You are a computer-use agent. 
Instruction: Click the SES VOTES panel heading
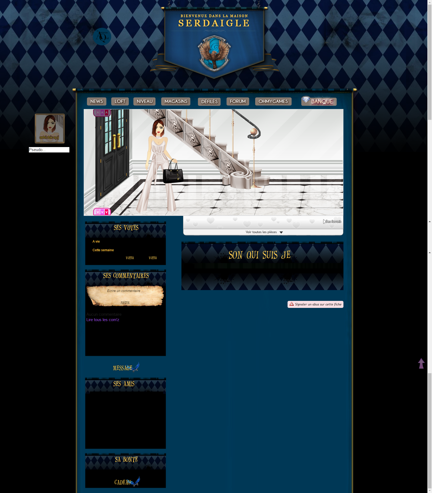(126, 228)
